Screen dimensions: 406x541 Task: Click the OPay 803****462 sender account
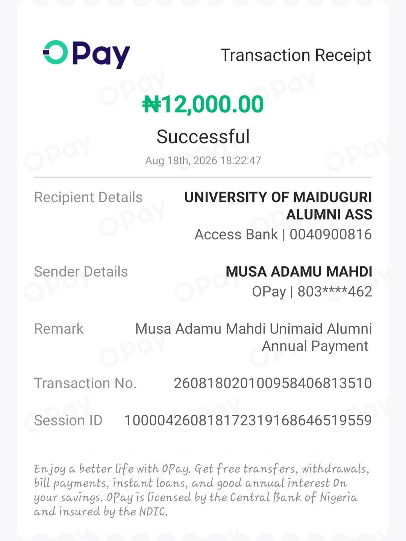point(312,292)
